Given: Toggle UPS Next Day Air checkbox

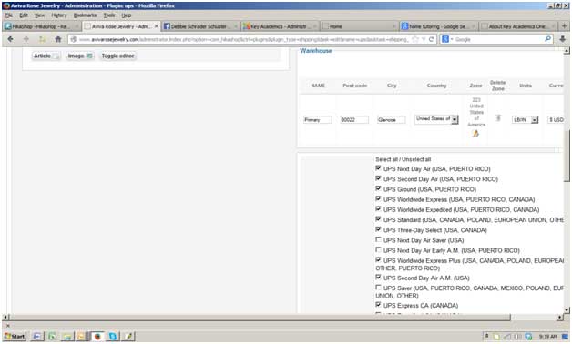Looking at the screenshot, I should pyautogui.click(x=378, y=168).
